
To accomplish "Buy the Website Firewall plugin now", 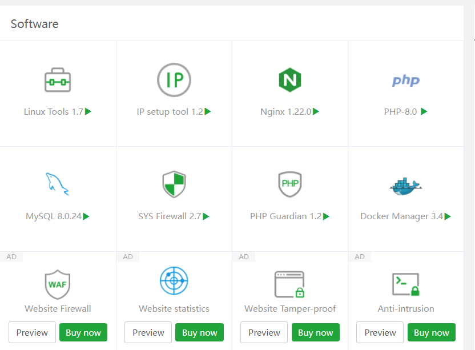I will (83, 332).
